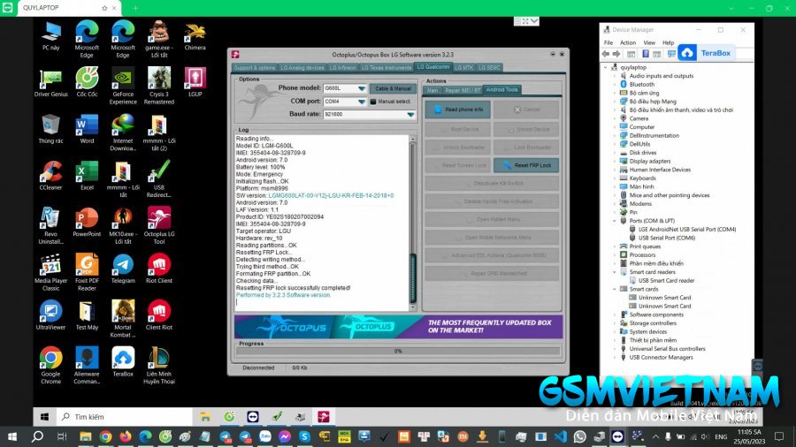This screenshot has width=796, height=447.
Task: Click back arrow in Device Manager toolbar
Action: (x=605, y=54)
